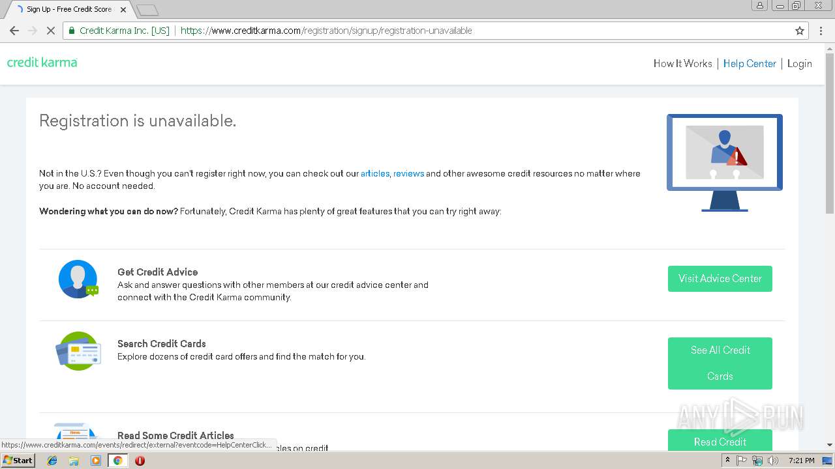The image size is (835, 469).
Task: Click the page vertical scrollbar thumb
Action: (830, 134)
